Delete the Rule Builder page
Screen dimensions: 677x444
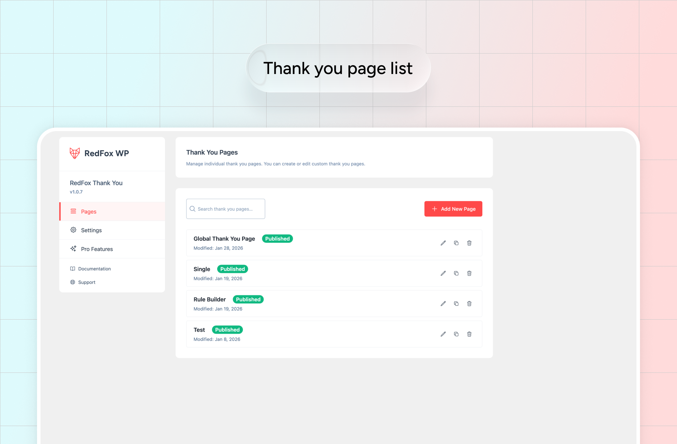[469, 304]
